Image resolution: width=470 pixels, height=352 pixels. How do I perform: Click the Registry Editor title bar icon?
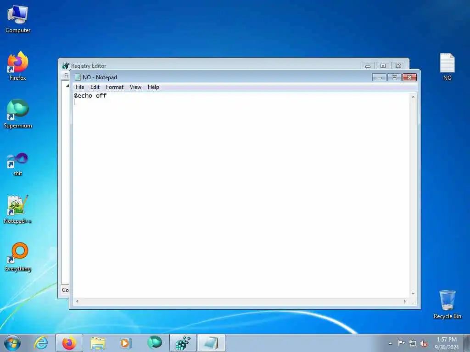point(65,66)
